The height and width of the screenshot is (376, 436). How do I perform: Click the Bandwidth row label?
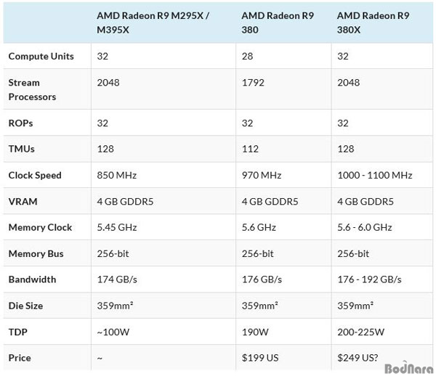[32, 279]
